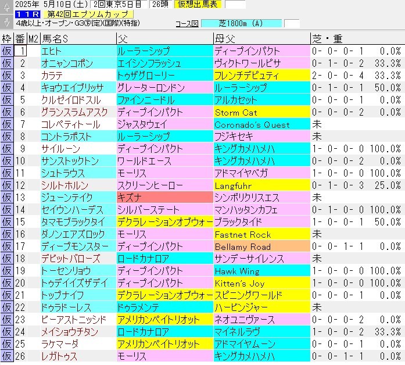Select horse name オニャンコポン
The width and height of the screenshot is (405, 365).
(x=78, y=63)
